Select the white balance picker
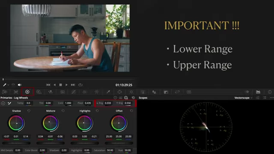 [x=9, y=104]
